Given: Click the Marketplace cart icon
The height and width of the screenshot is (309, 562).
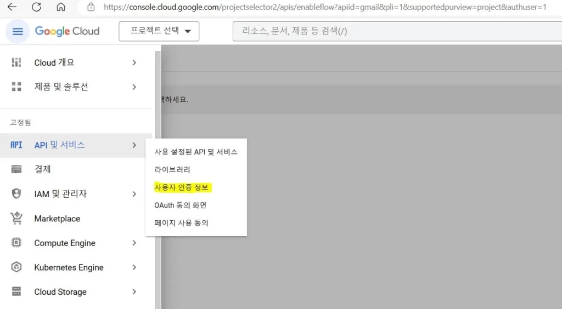Looking at the screenshot, I should point(16,218).
